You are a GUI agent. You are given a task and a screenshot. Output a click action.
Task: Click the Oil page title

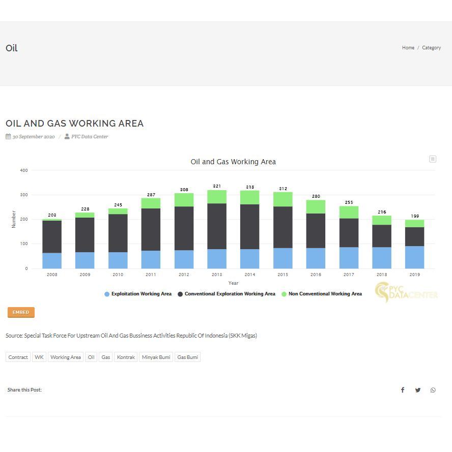[12, 48]
